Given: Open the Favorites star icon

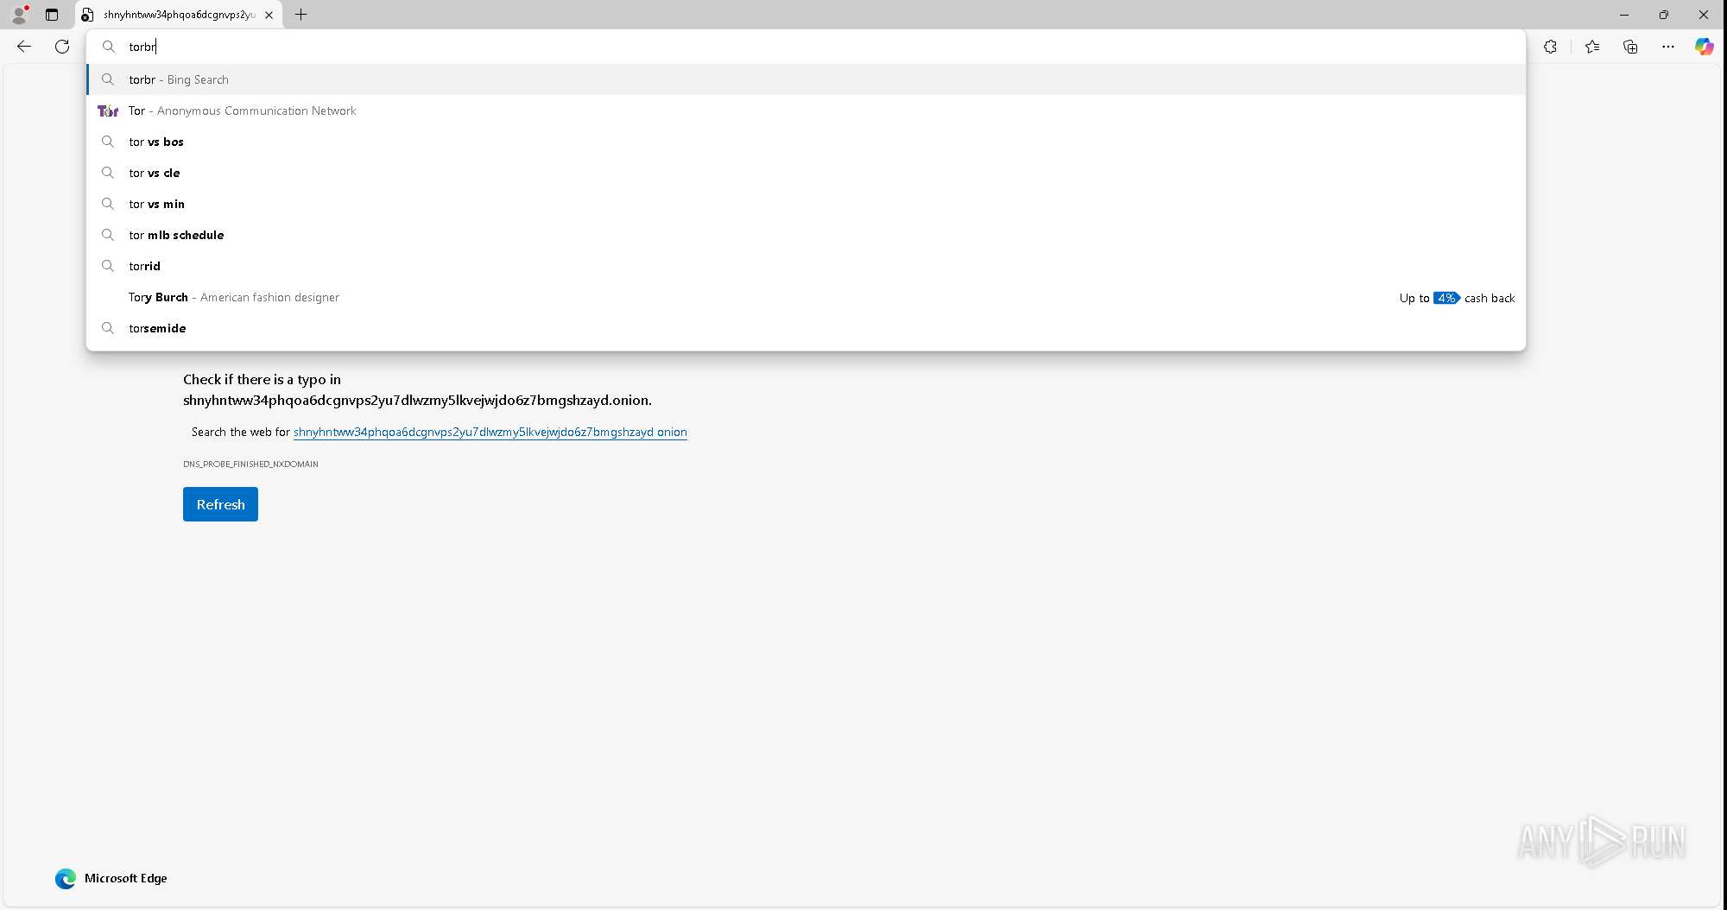Looking at the screenshot, I should point(1592,47).
